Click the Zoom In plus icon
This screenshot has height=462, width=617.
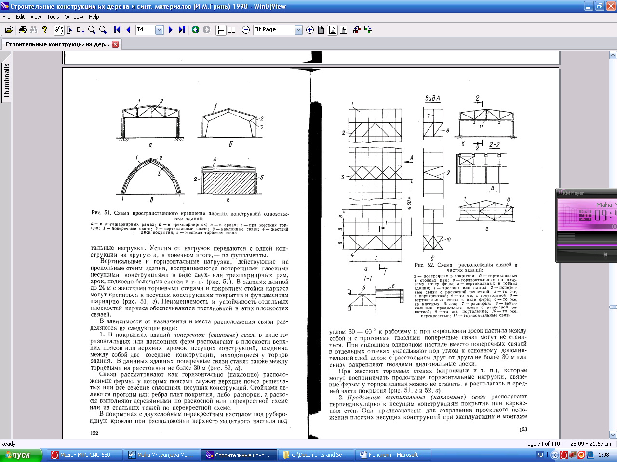point(310,30)
